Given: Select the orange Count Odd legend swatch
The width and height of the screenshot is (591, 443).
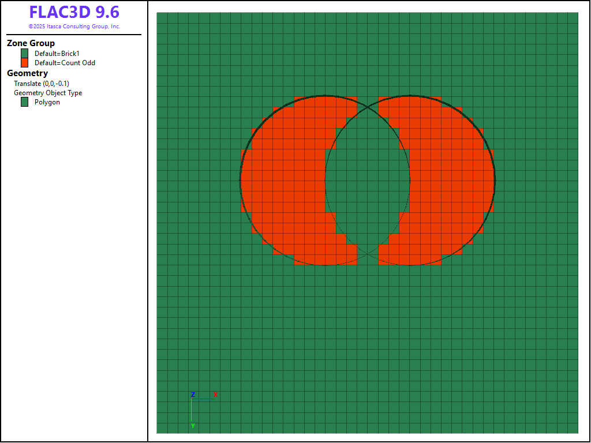Looking at the screenshot, I should (x=25, y=63).
